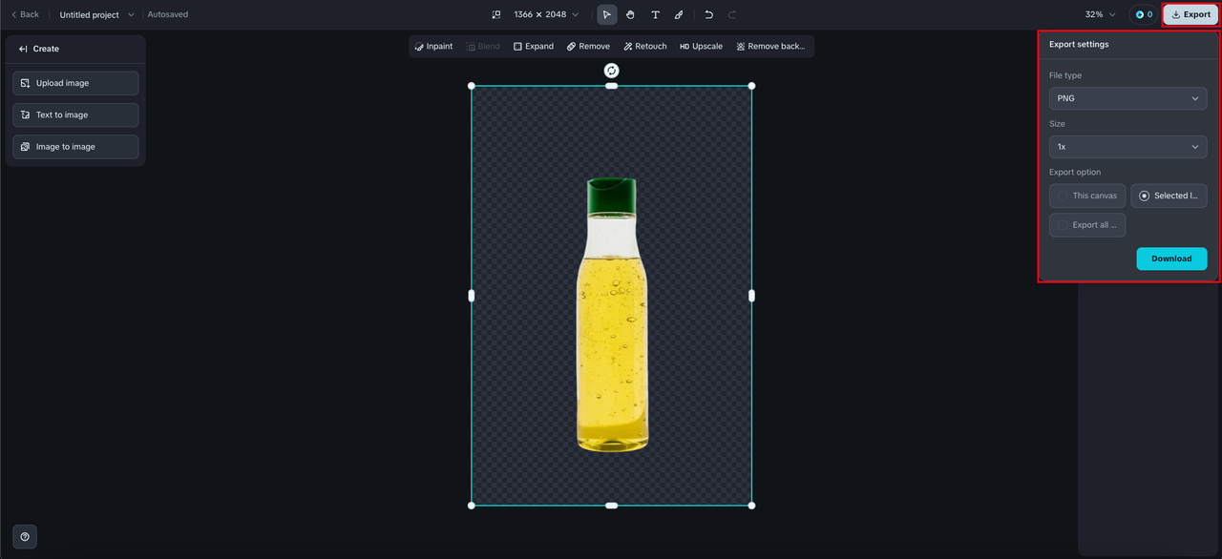Screen dimensions: 1222x559
Task: Choose Remove background tool
Action: pos(770,46)
